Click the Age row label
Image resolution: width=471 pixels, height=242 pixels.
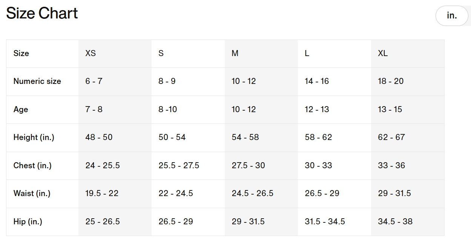pos(21,110)
